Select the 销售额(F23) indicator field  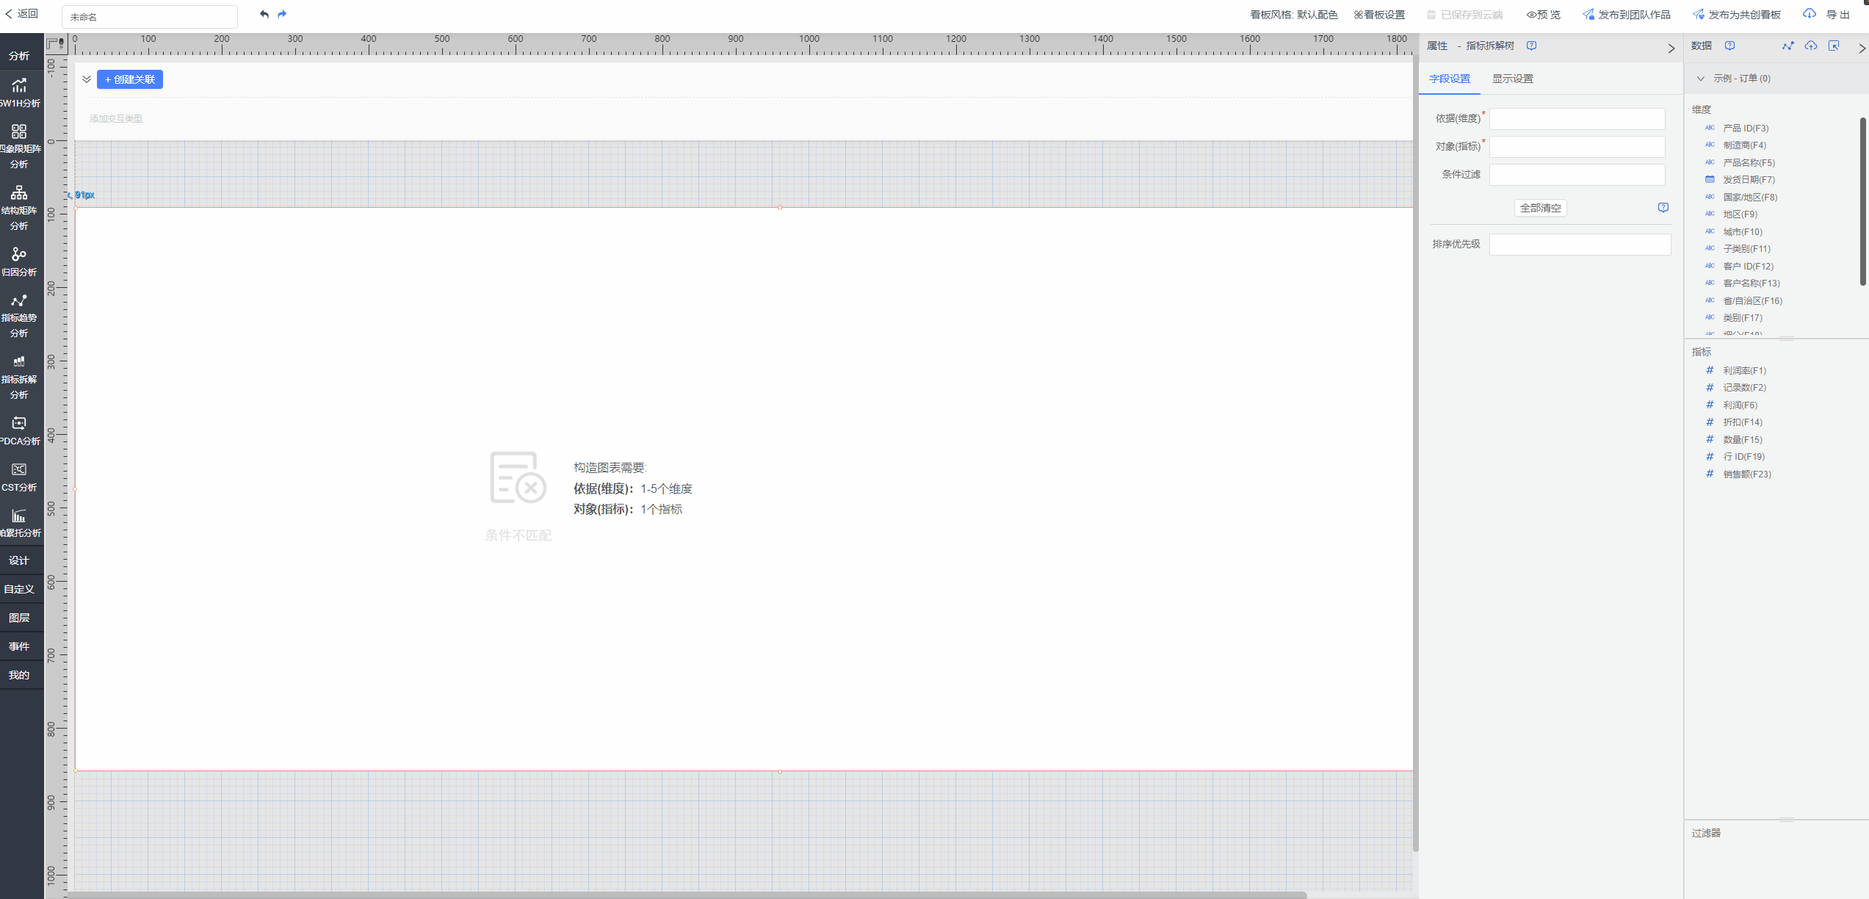(x=1746, y=474)
